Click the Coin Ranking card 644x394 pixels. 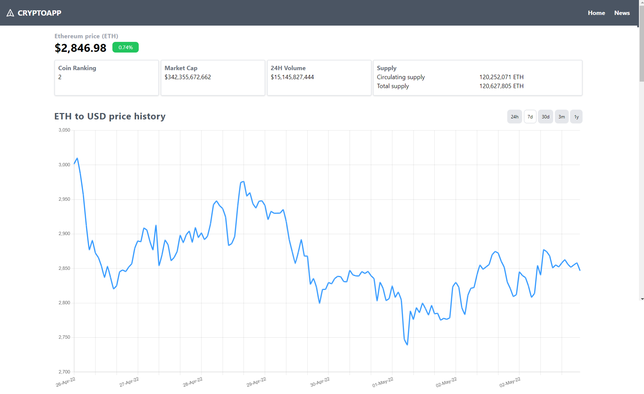coord(106,78)
